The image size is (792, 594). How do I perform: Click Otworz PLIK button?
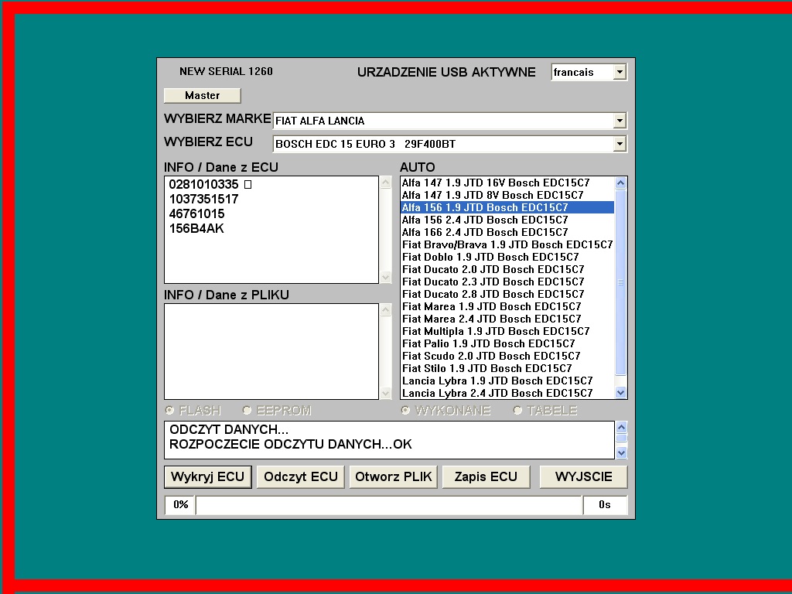click(394, 476)
